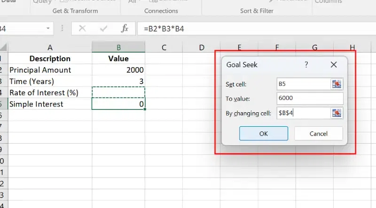
Task: Select the Description header cell
Action: (50, 59)
